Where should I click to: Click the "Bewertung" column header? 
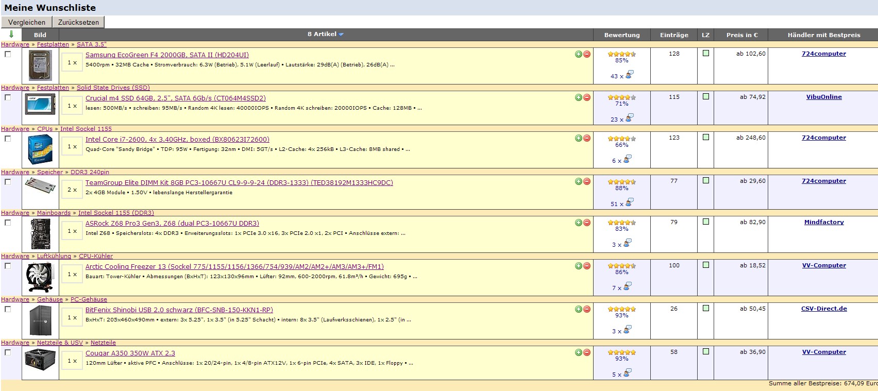(x=622, y=35)
